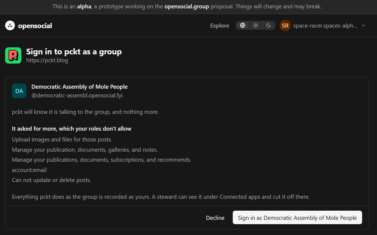
Task: Open the alpha link in the banner
Action: pos(84,6)
